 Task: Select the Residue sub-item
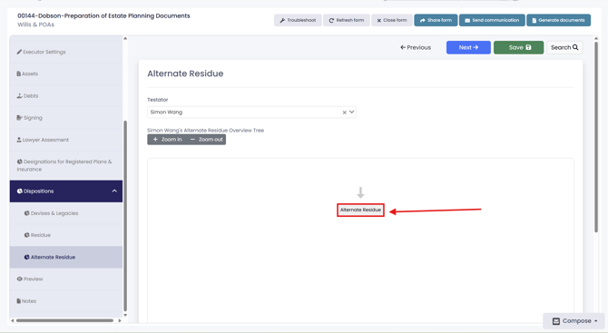(x=66, y=235)
